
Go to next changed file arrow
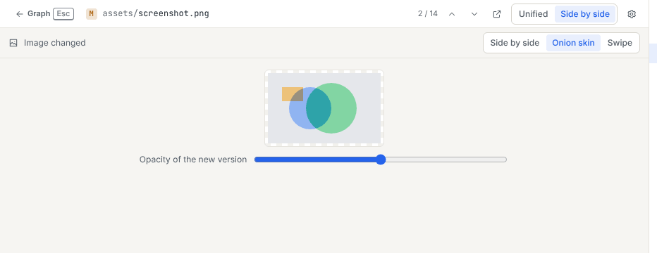474,14
